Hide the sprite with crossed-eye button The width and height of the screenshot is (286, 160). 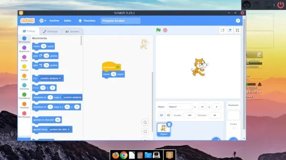click(169, 115)
